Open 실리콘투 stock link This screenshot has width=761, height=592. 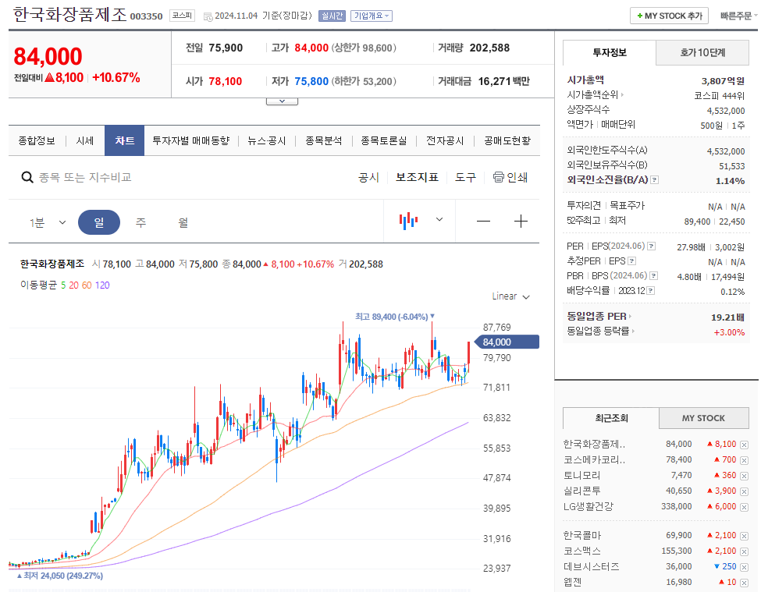coord(581,491)
